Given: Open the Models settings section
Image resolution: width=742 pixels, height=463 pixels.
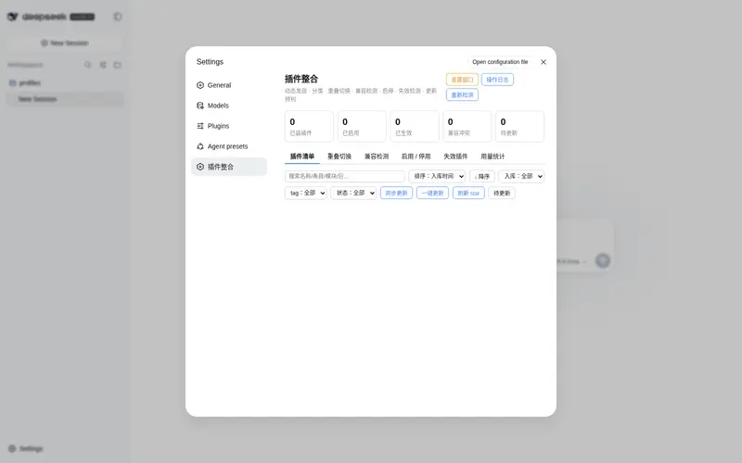Looking at the screenshot, I should pos(229,106).
